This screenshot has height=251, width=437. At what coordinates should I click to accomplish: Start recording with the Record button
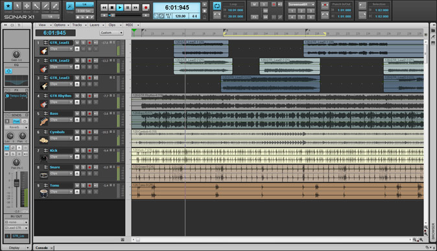click(145, 8)
